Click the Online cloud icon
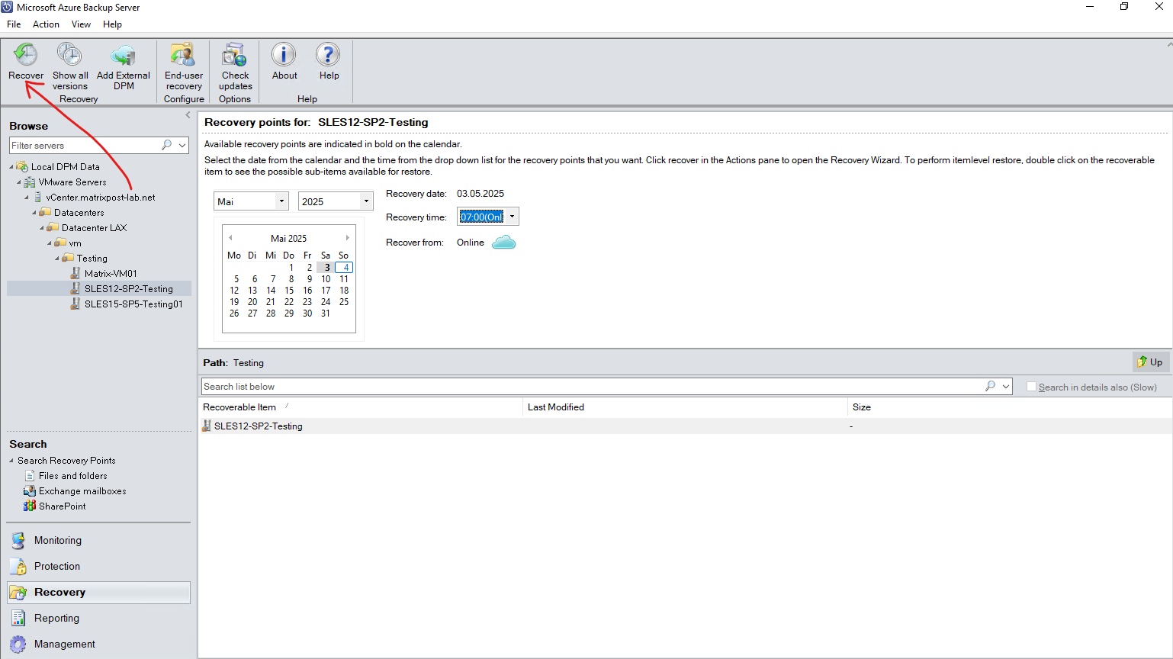This screenshot has width=1173, height=659. pyautogui.click(x=503, y=243)
